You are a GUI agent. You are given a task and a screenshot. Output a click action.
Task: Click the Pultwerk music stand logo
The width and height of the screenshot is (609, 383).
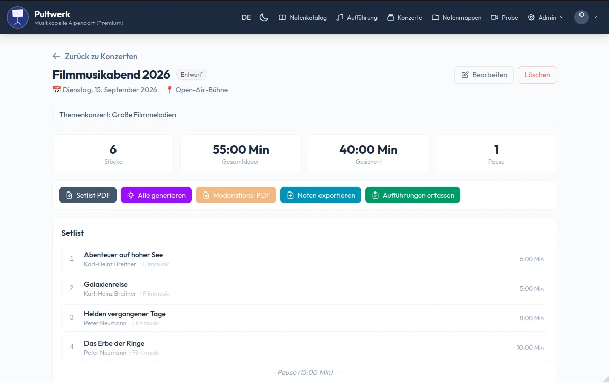click(x=18, y=17)
